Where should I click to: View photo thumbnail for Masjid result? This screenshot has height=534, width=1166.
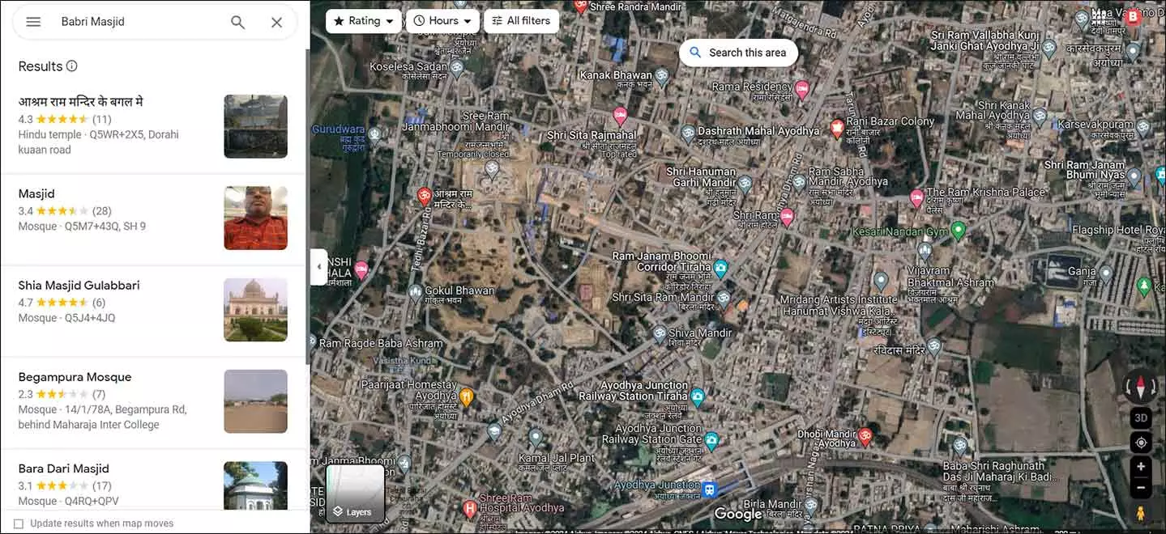click(255, 218)
